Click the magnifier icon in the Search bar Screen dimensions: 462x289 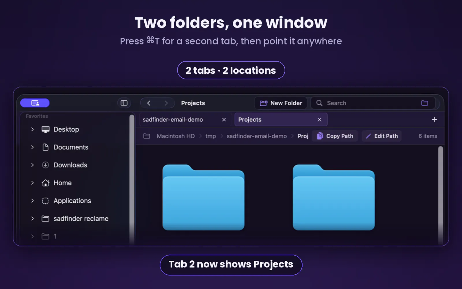tap(319, 103)
